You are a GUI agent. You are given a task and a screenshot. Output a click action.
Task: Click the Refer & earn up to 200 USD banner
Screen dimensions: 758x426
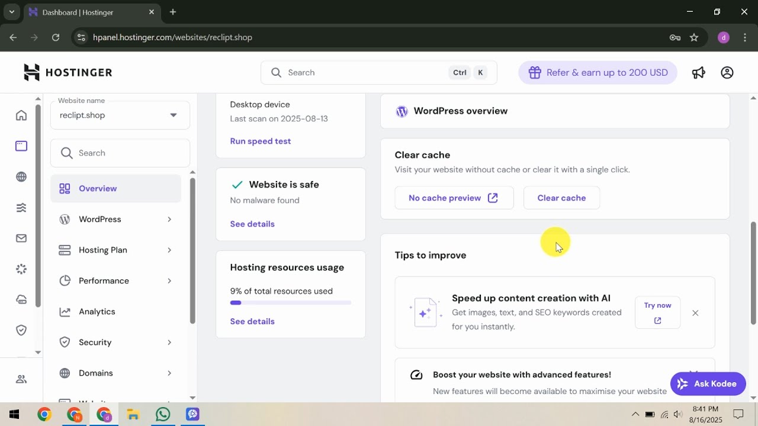point(598,73)
